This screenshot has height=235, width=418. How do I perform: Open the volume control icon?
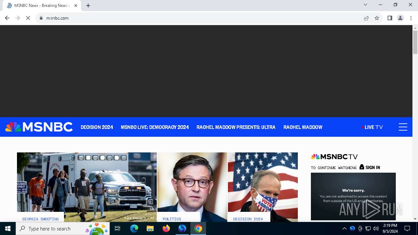click(x=376, y=228)
